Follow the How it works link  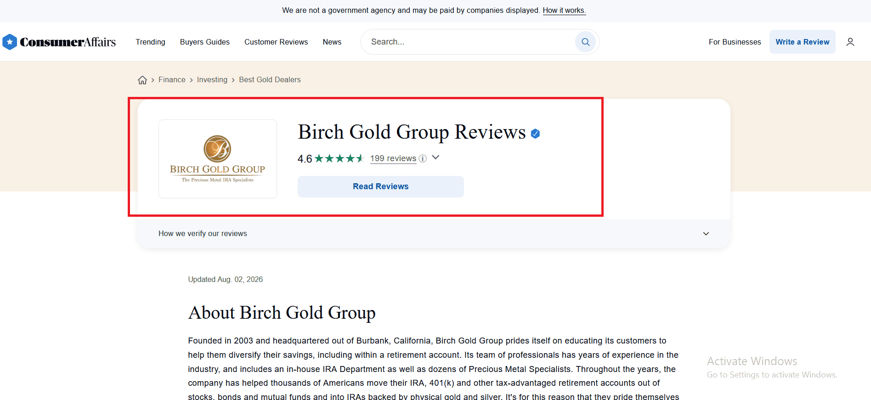(x=564, y=10)
